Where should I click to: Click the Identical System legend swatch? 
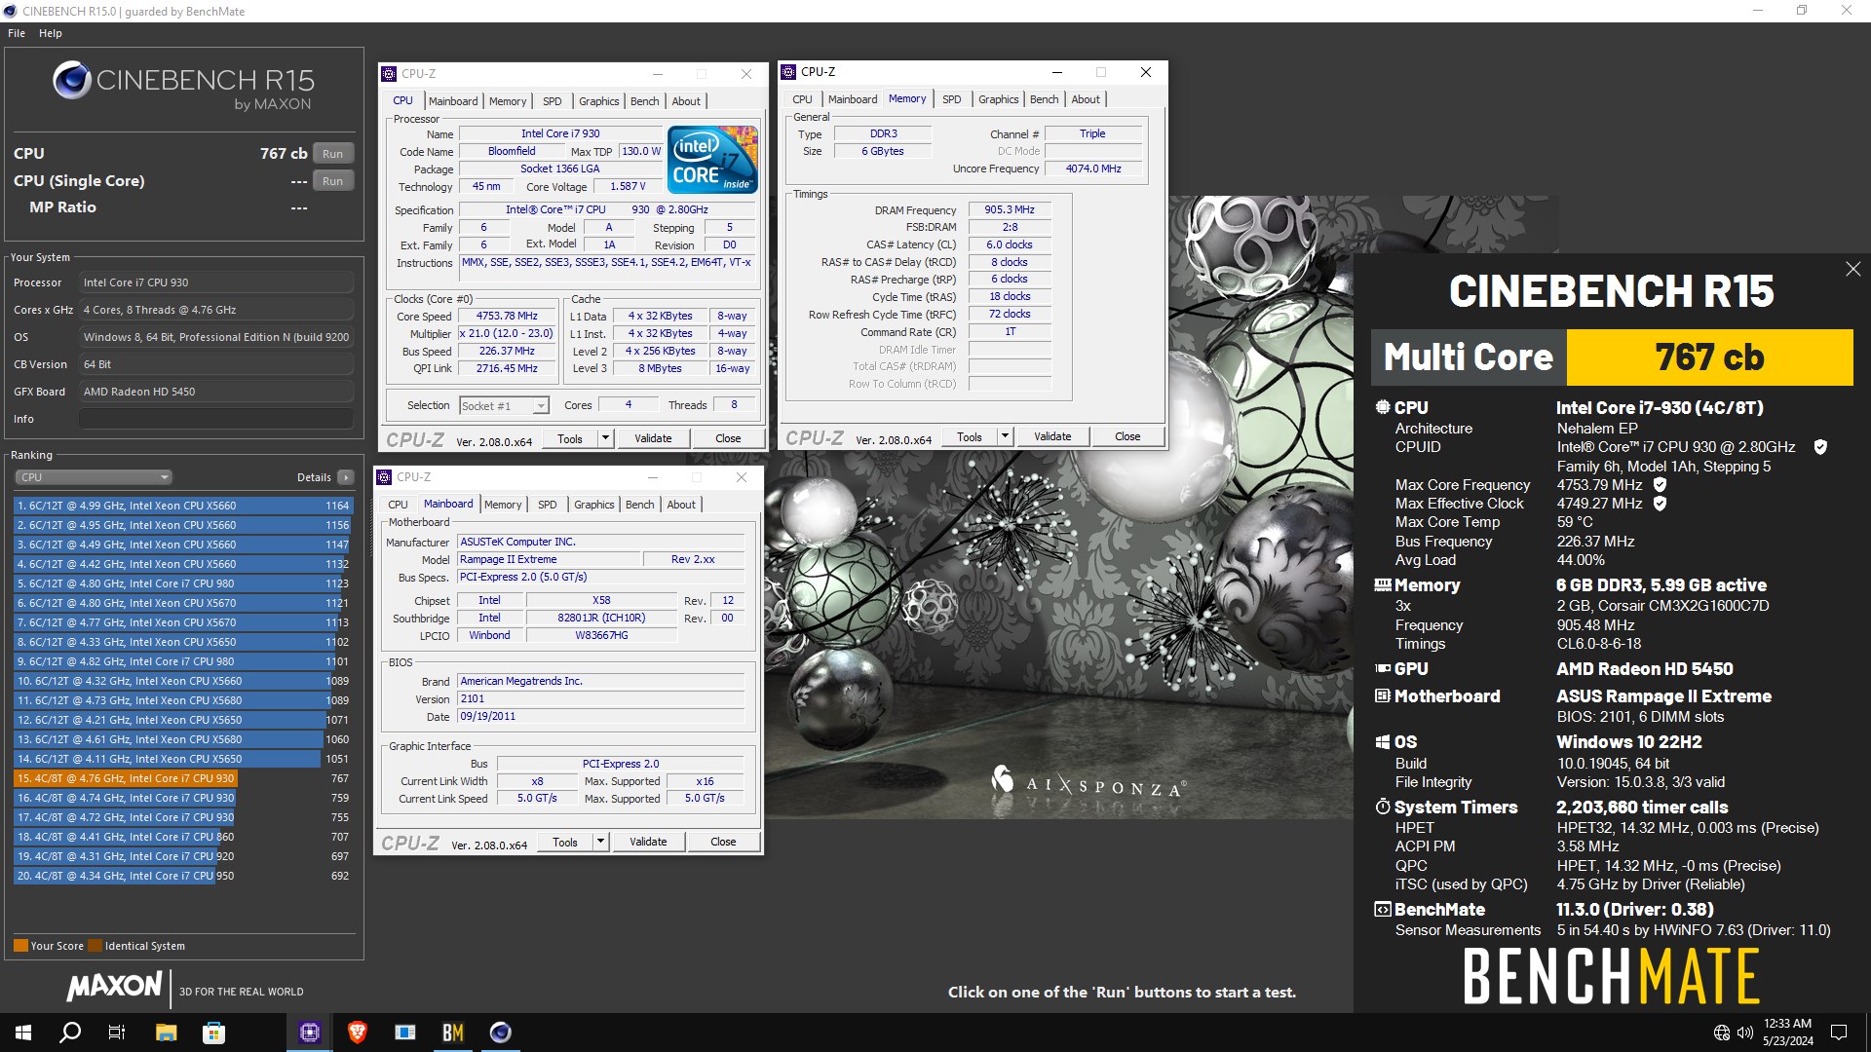95,946
